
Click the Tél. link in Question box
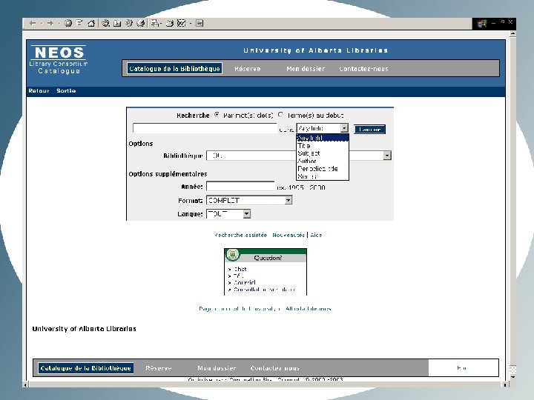tap(238, 276)
